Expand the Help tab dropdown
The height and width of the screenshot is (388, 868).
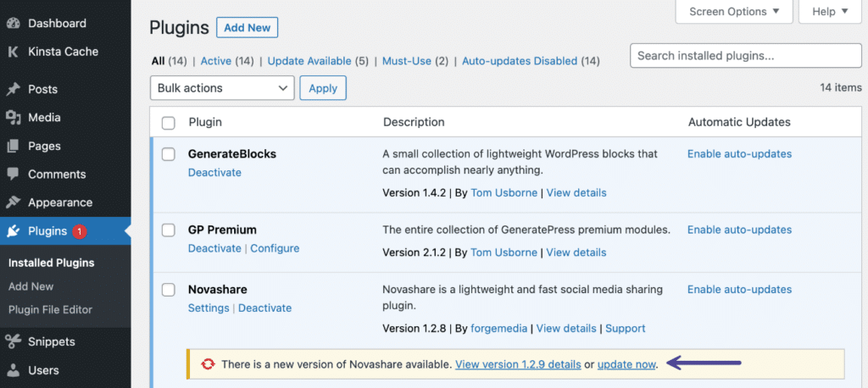click(830, 12)
